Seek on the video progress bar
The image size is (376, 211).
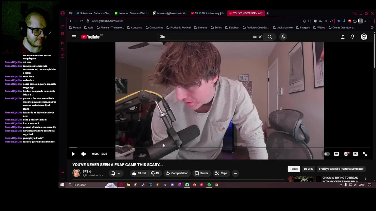coord(220,148)
